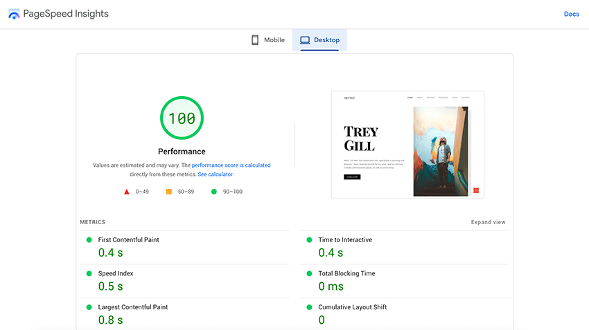This screenshot has height=330, width=589.
Task: Click Expand view in Metrics section
Action: [488, 222]
